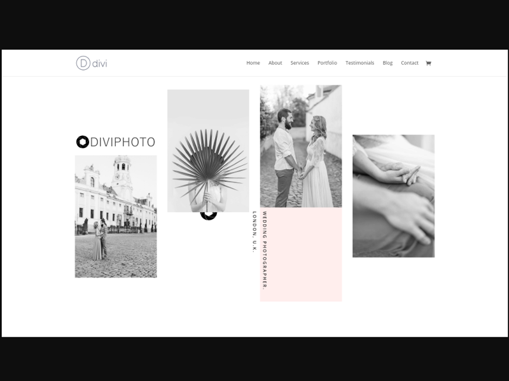Open the Portfolio menu item
The image size is (509, 381).
tap(327, 63)
